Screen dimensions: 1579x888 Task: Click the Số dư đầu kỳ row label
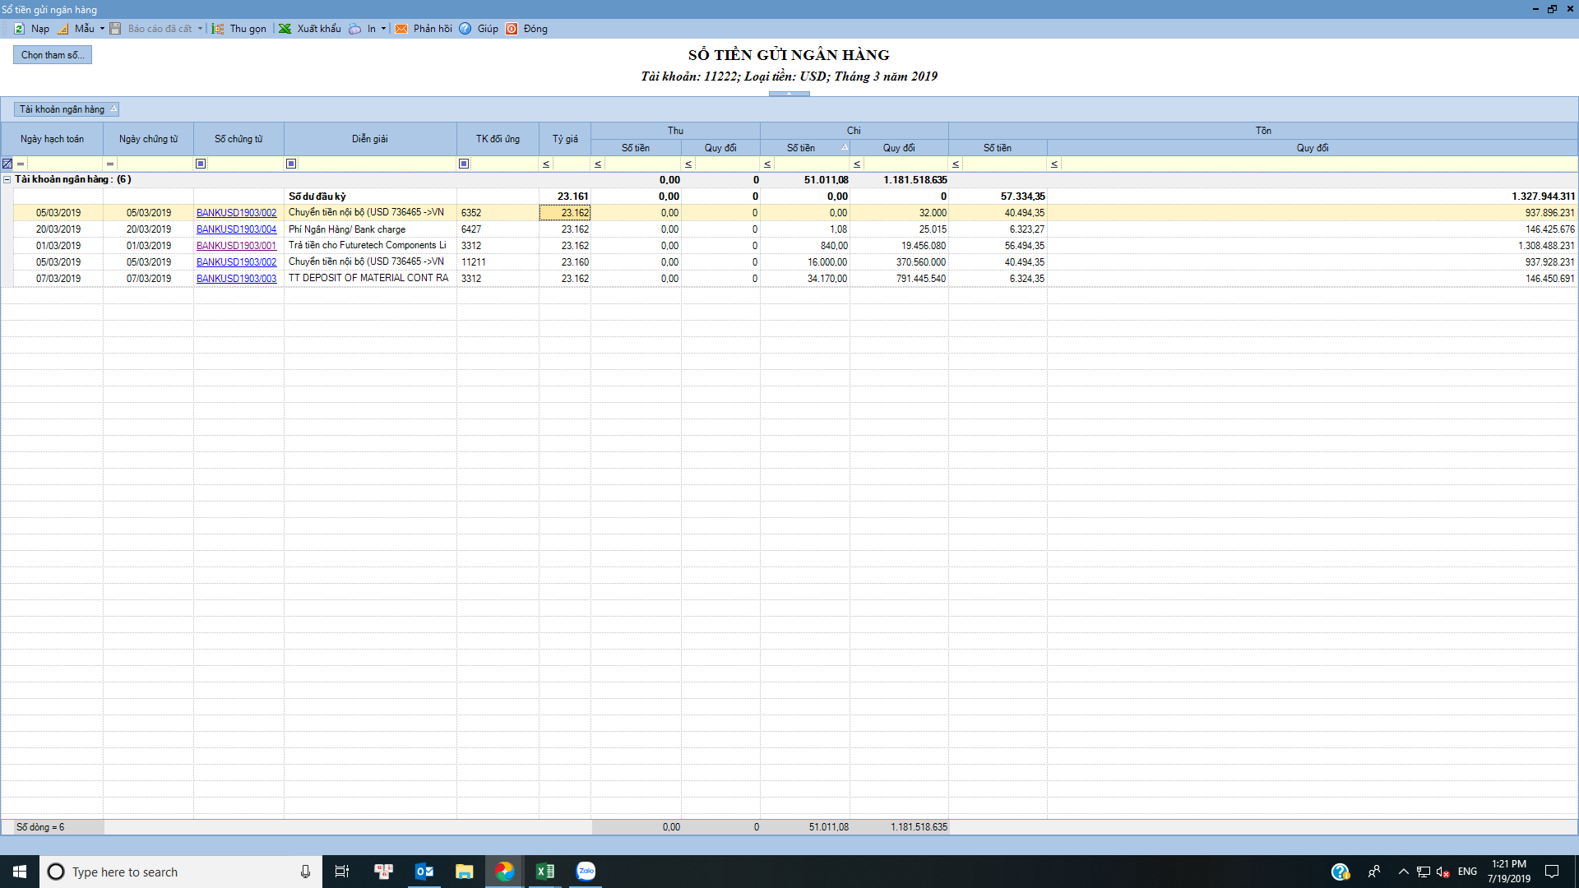pos(317,197)
